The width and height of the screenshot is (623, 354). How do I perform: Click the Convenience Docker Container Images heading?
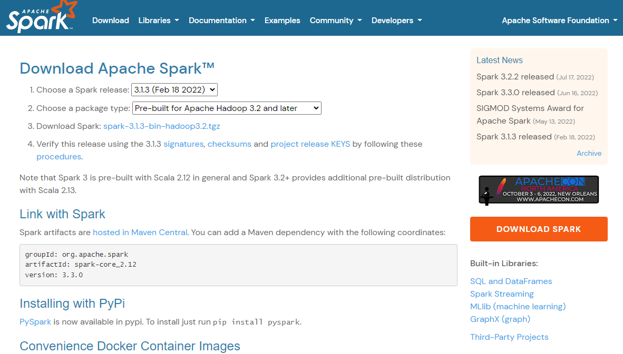tap(130, 346)
